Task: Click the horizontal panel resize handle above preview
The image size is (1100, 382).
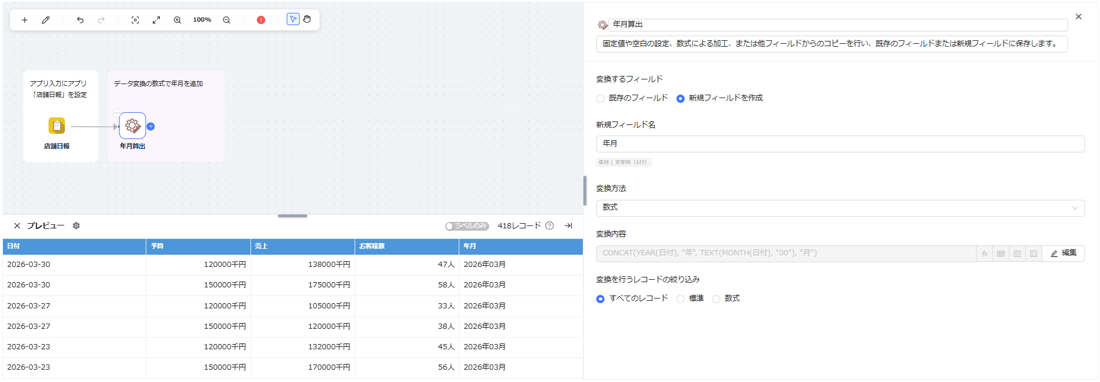Action: (293, 216)
